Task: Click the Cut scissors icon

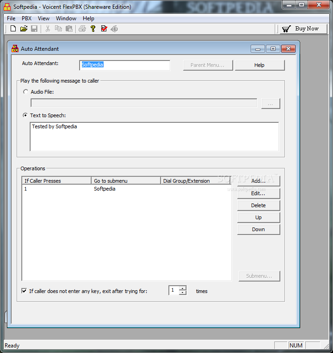Action: click(x=48, y=29)
